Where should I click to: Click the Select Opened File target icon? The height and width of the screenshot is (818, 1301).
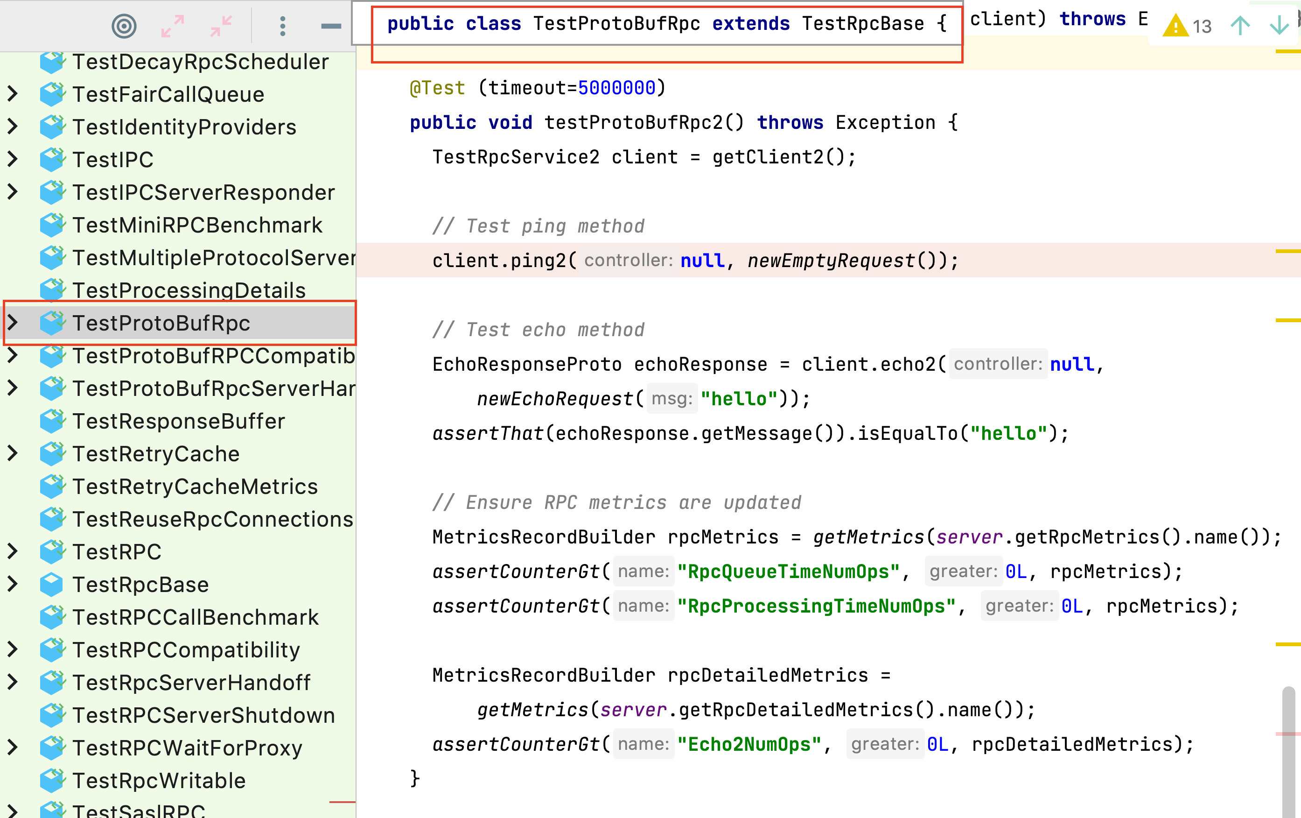click(x=124, y=26)
